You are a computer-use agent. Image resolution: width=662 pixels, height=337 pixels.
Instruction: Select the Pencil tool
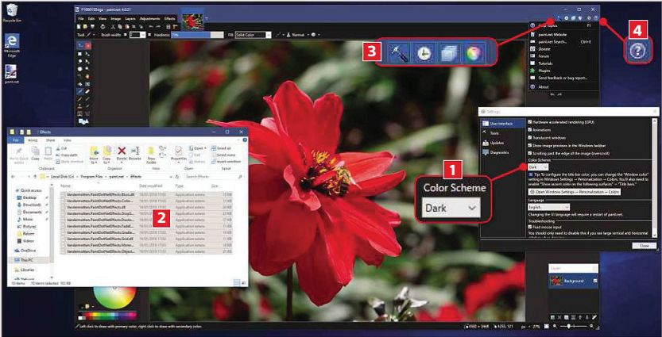pos(79,99)
